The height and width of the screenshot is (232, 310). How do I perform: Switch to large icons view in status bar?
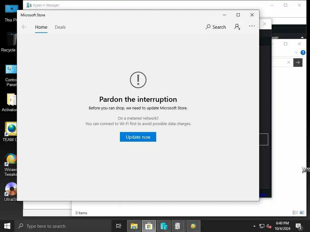[302, 212]
